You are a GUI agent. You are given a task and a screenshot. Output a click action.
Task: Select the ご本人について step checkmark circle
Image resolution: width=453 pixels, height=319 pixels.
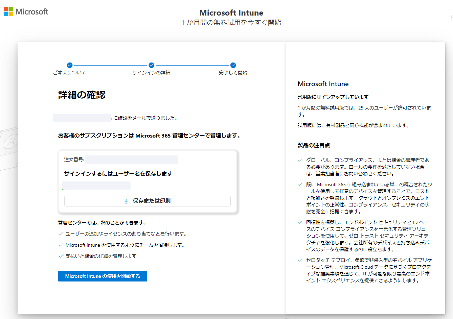pyautogui.click(x=70, y=65)
